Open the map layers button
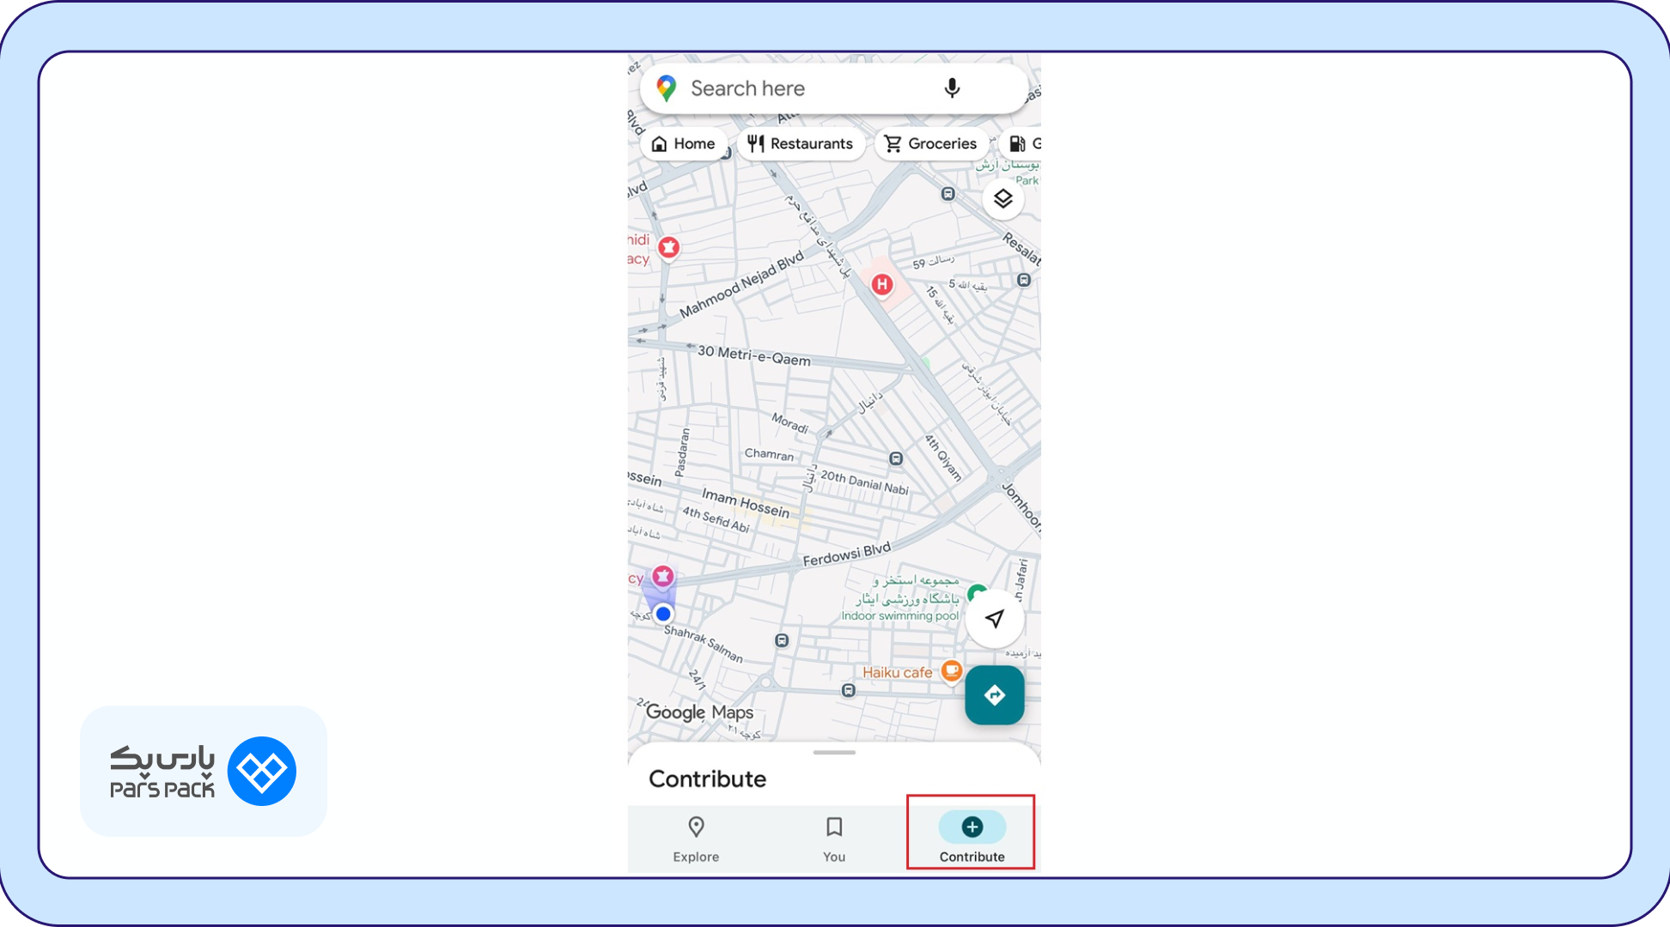 point(1003,199)
